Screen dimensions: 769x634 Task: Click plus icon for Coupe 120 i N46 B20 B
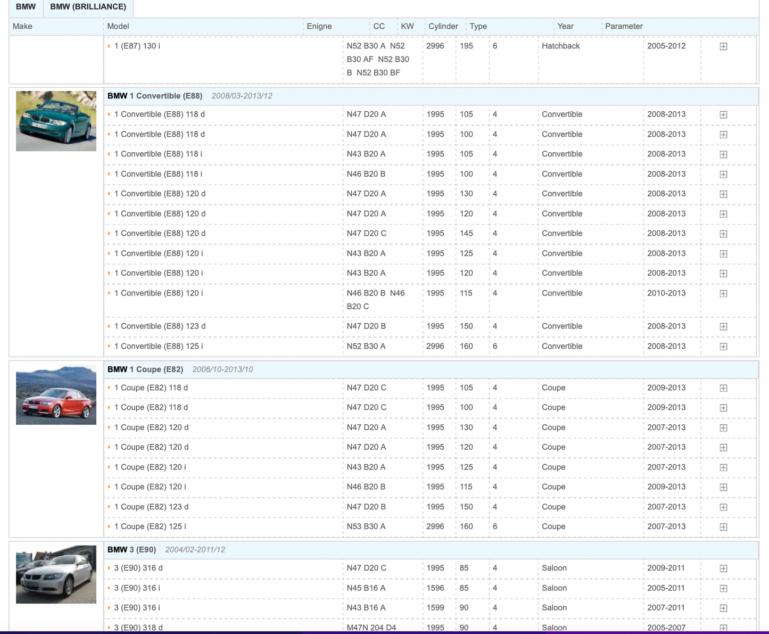723,487
